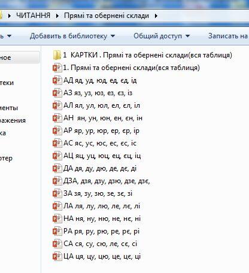This screenshot has width=249, height=273.
Task: Click PowerPoint icon beside 'ЛА ля, лу, лю'
Action: [x=57, y=206]
